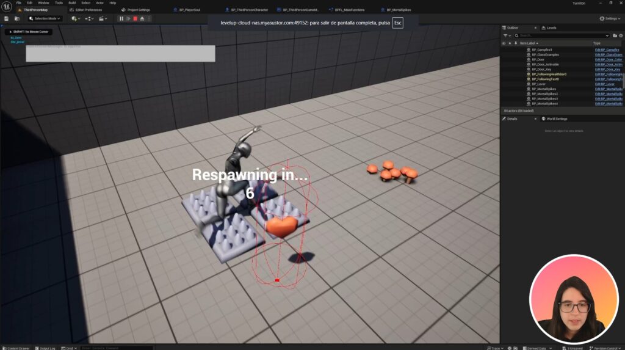625x350 pixels.
Task: Focus the Outliner search field
Action: (562, 35)
